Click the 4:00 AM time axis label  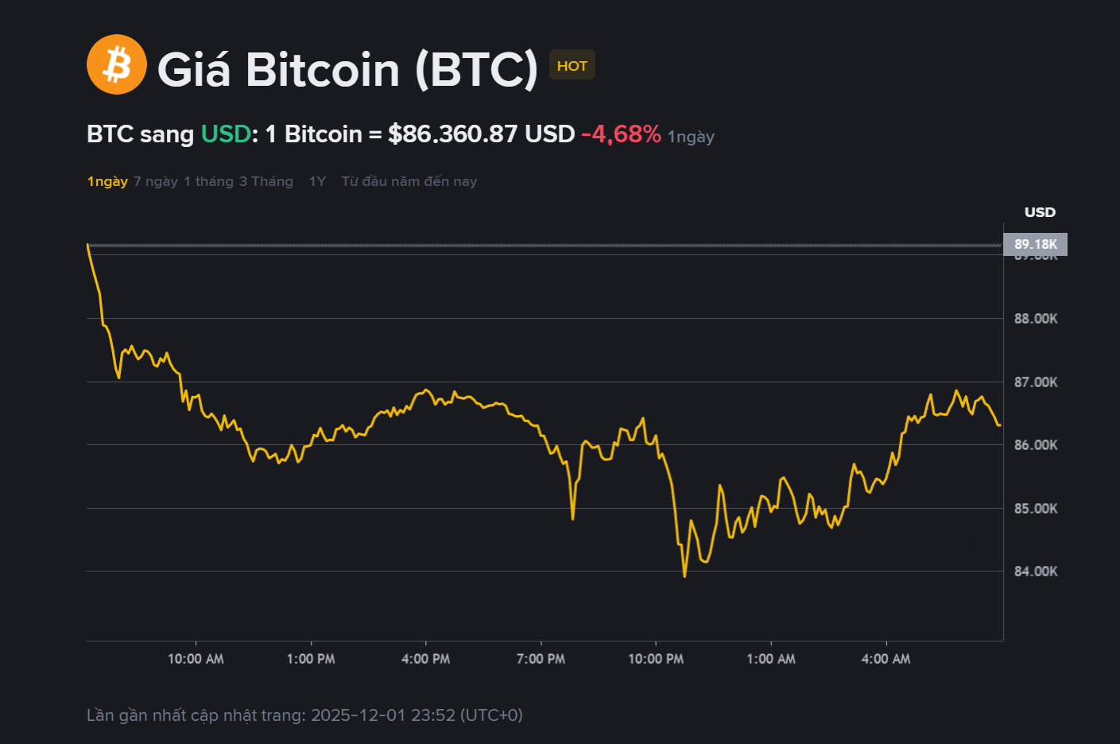pos(886,659)
